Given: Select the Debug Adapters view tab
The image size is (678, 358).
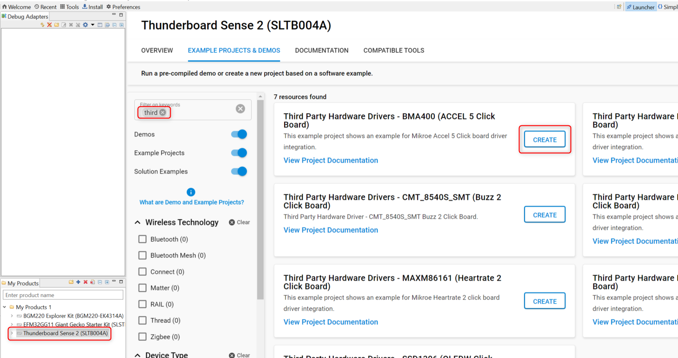Looking at the screenshot, I should click(25, 17).
